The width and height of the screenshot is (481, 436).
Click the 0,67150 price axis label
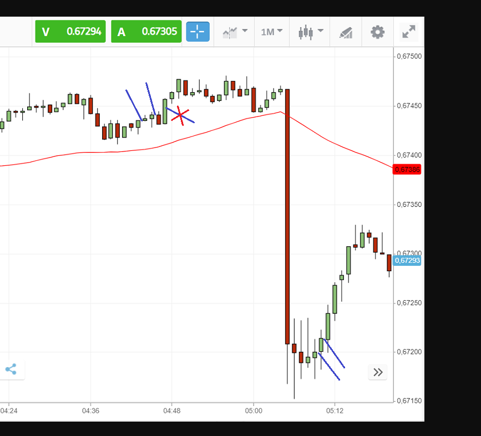click(409, 401)
